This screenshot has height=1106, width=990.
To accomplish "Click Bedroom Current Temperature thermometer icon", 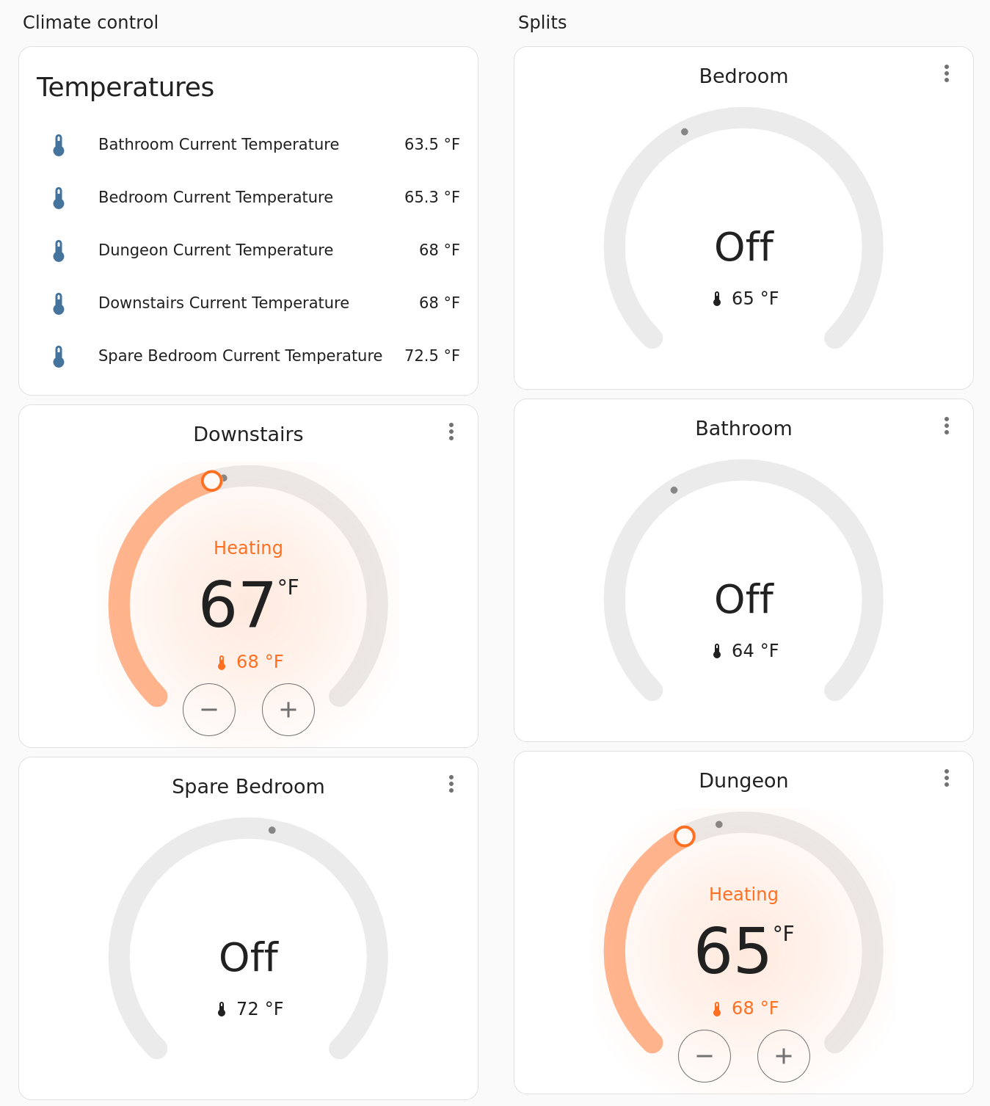I will click(59, 197).
